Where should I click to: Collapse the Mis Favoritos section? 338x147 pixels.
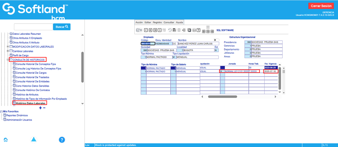click(x=1, y=111)
